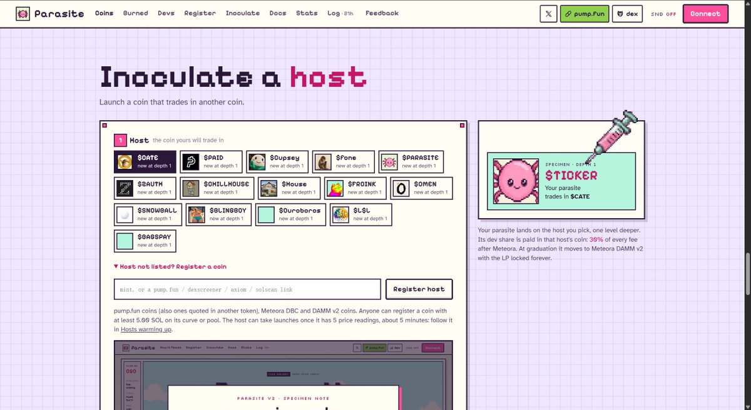
Task: Select the $L$L coin logo
Action: coord(340,214)
